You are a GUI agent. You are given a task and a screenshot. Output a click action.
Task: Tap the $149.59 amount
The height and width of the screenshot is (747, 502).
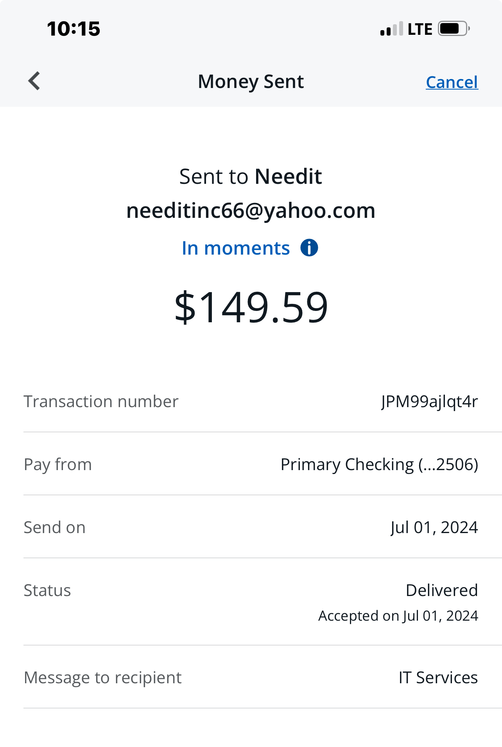251,307
